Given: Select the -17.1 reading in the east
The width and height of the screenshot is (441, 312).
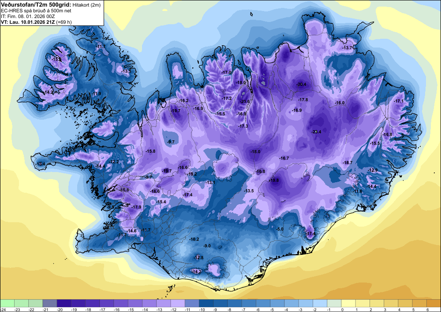Looking at the screenshot, I should tap(399, 101).
